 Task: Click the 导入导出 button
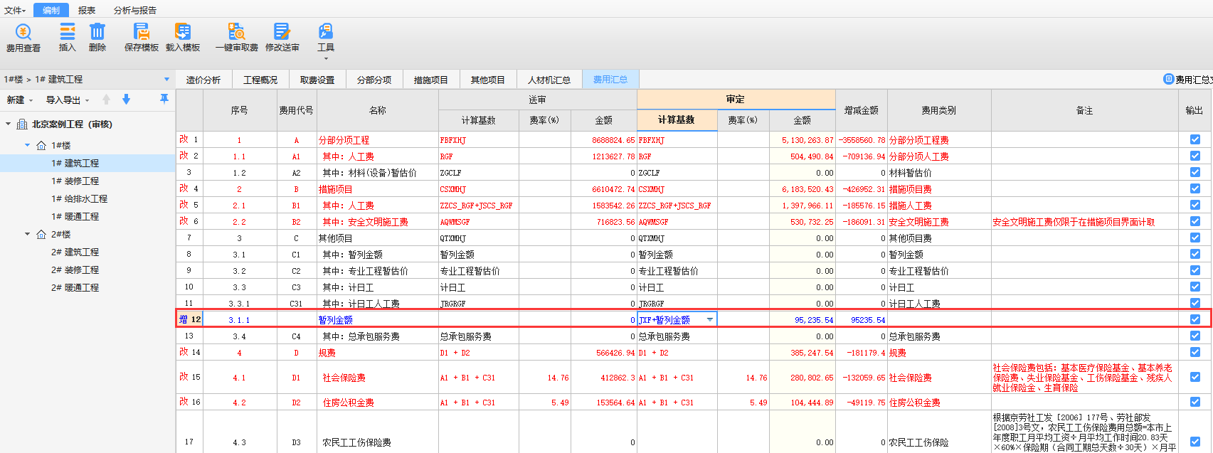click(67, 100)
